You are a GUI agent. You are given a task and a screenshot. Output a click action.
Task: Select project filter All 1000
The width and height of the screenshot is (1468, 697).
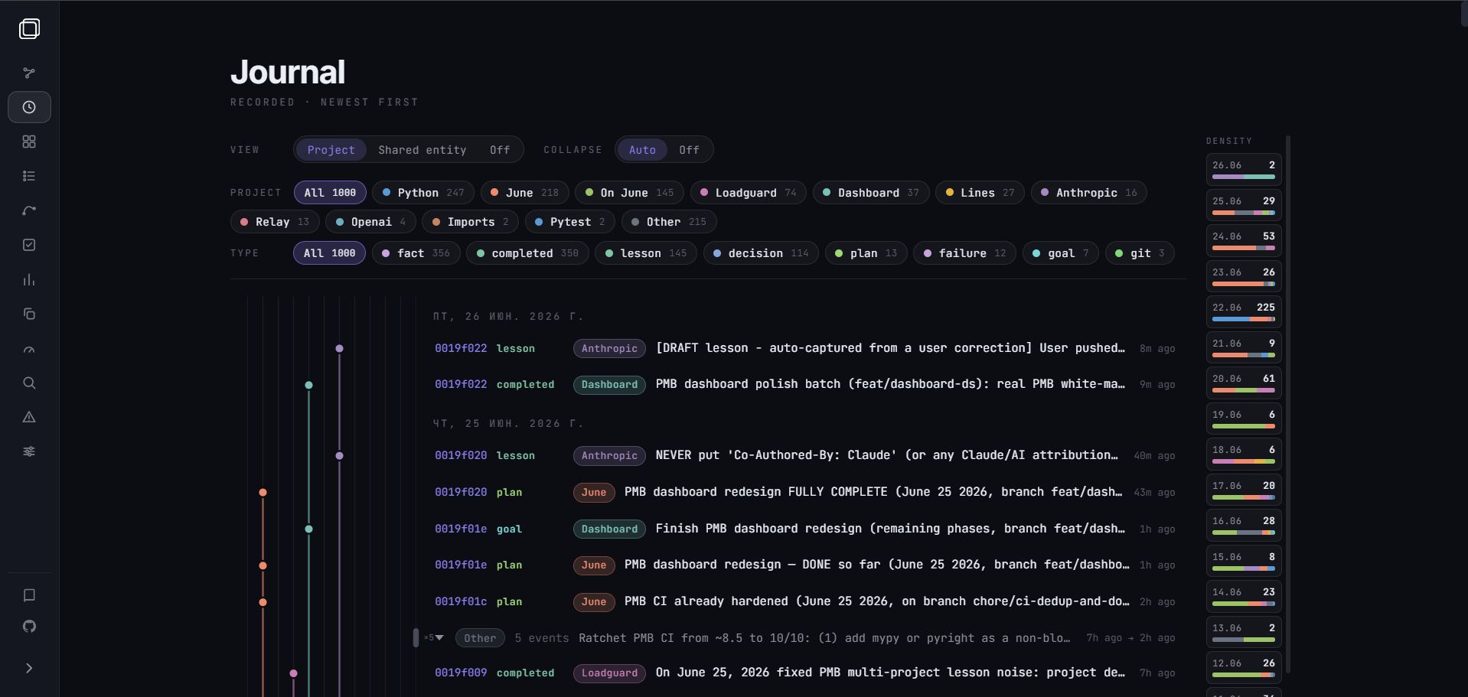click(330, 193)
